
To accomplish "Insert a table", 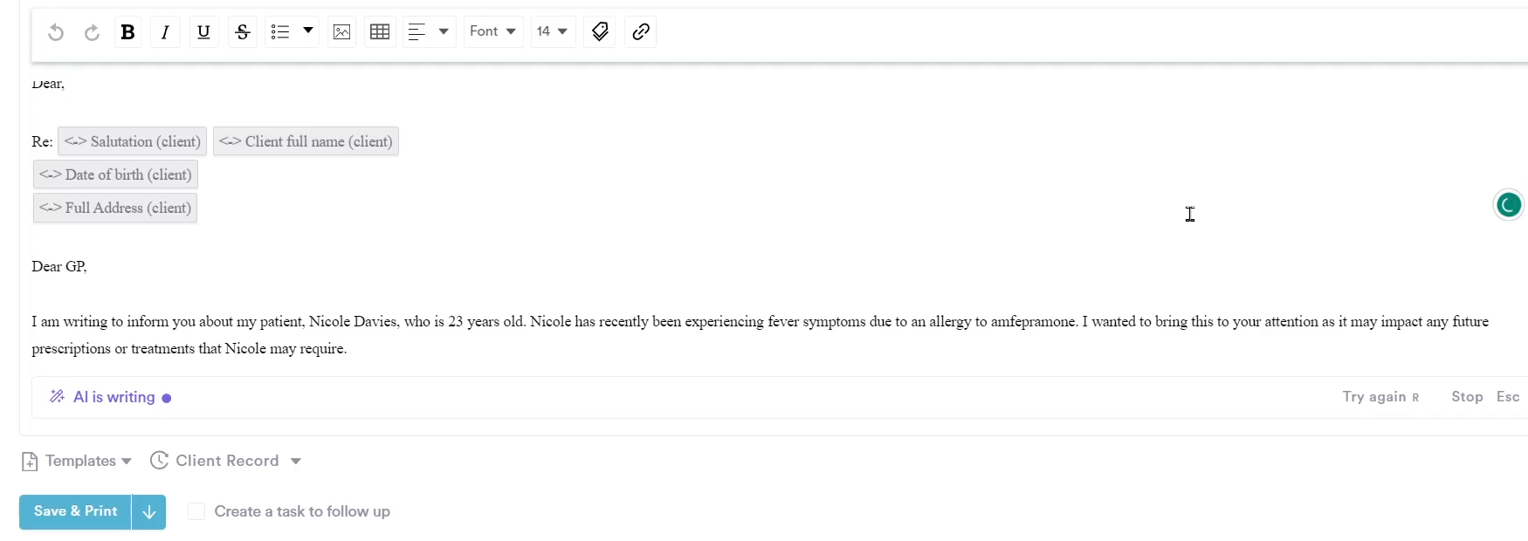I will coord(380,32).
